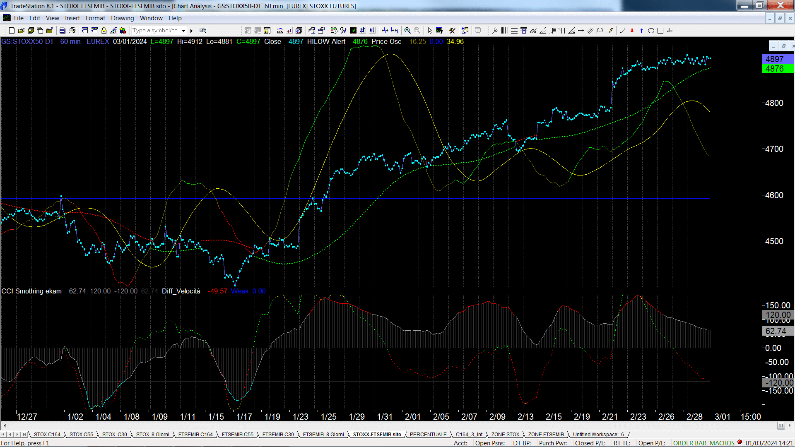This screenshot has width=795, height=447.
Task: Open the Insert menu
Action: [72, 18]
